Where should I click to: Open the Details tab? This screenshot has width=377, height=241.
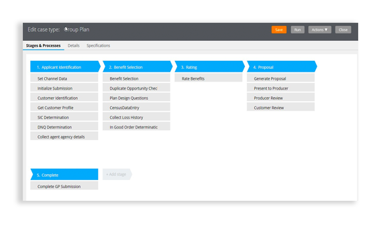click(74, 46)
